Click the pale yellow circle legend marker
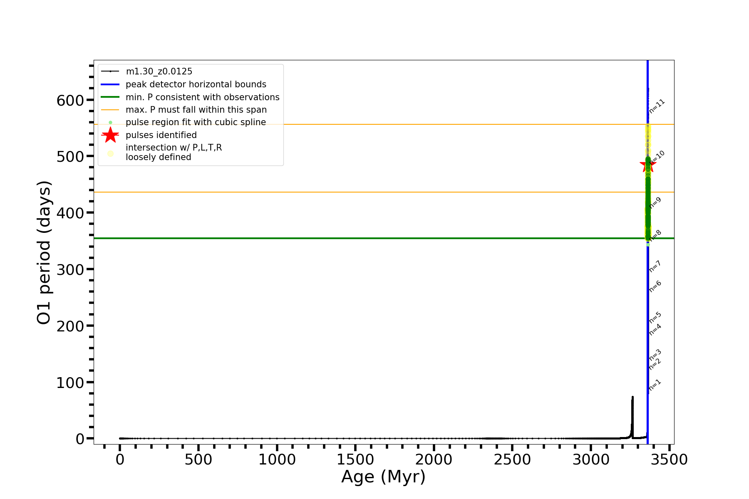The width and height of the screenshot is (749, 499). (110, 153)
